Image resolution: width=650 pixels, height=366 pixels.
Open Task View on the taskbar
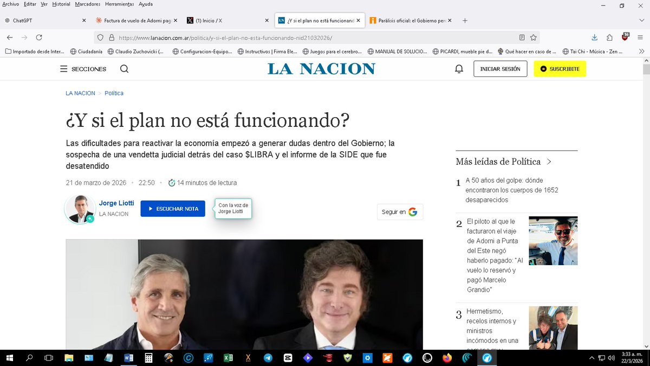click(x=49, y=358)
